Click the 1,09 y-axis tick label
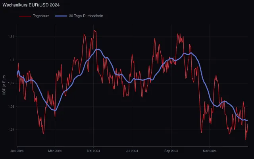The height and width of the screenshot is (159, 254). point(11,83)
